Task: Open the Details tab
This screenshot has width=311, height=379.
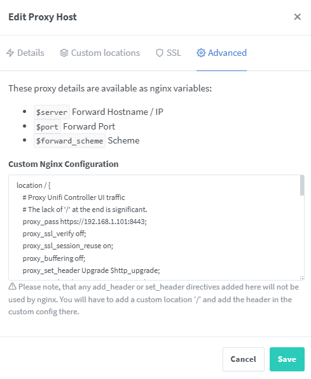Action: click(25, 53)
